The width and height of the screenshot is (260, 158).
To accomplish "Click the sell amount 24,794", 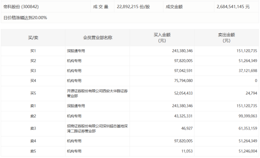I will pos(251,93).
